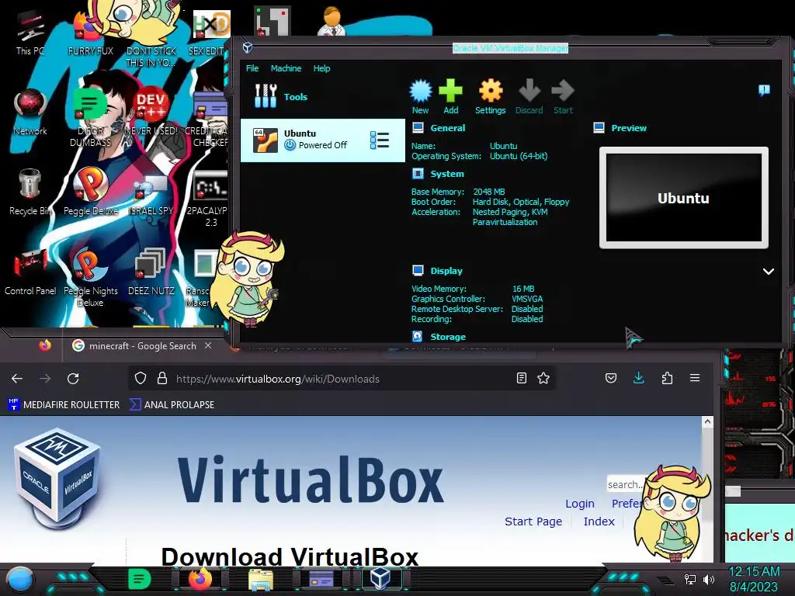Open the Help menu in VirtualBox

(321, 68)
